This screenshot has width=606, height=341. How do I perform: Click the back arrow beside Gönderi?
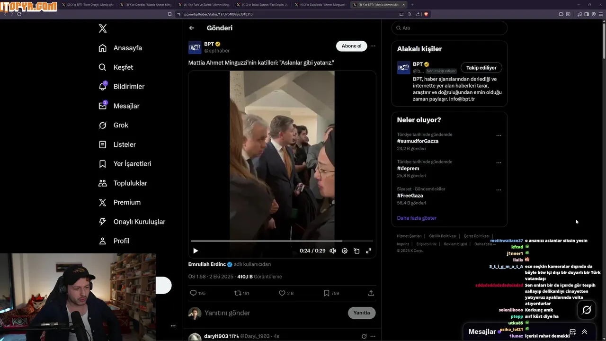coord(192,28)
